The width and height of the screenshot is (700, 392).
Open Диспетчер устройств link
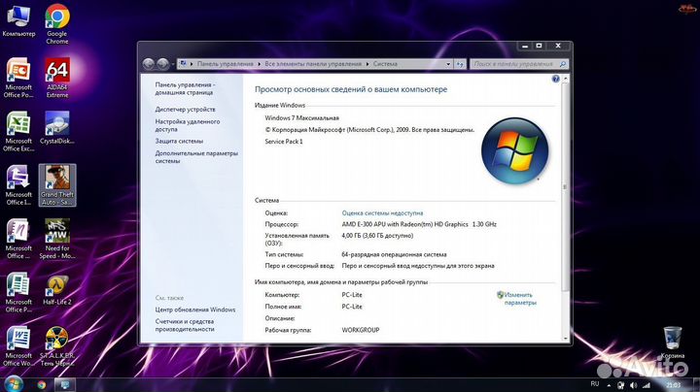point(186,109)
